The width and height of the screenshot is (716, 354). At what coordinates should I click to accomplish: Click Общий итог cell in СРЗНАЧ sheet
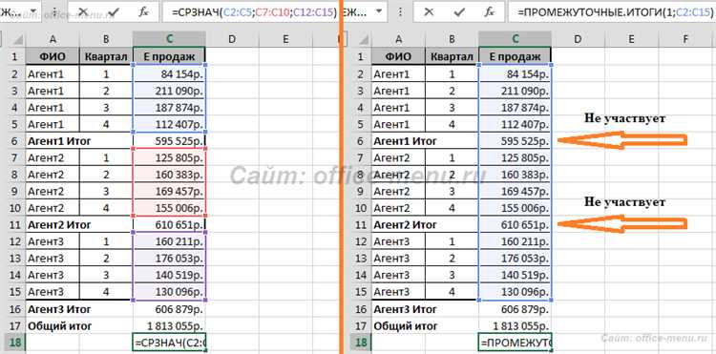[79, 326]
